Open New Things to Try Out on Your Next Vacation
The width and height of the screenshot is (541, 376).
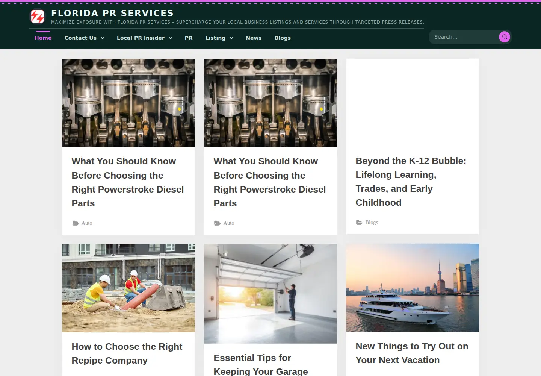[x=412, y=353]
